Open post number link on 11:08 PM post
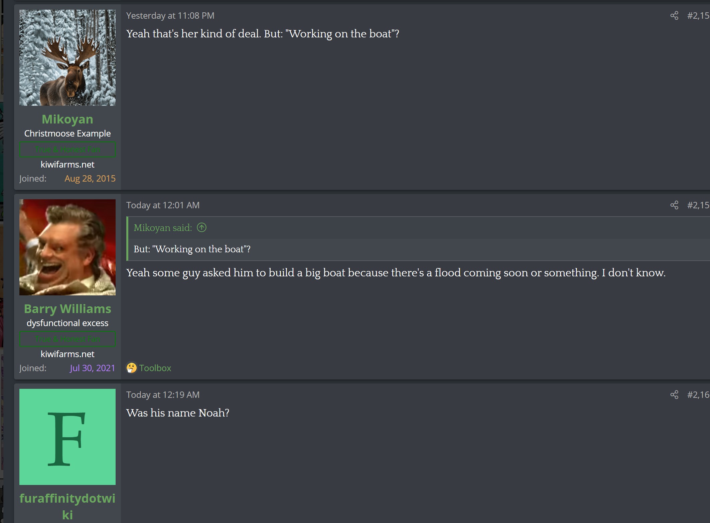 point(698,16)
